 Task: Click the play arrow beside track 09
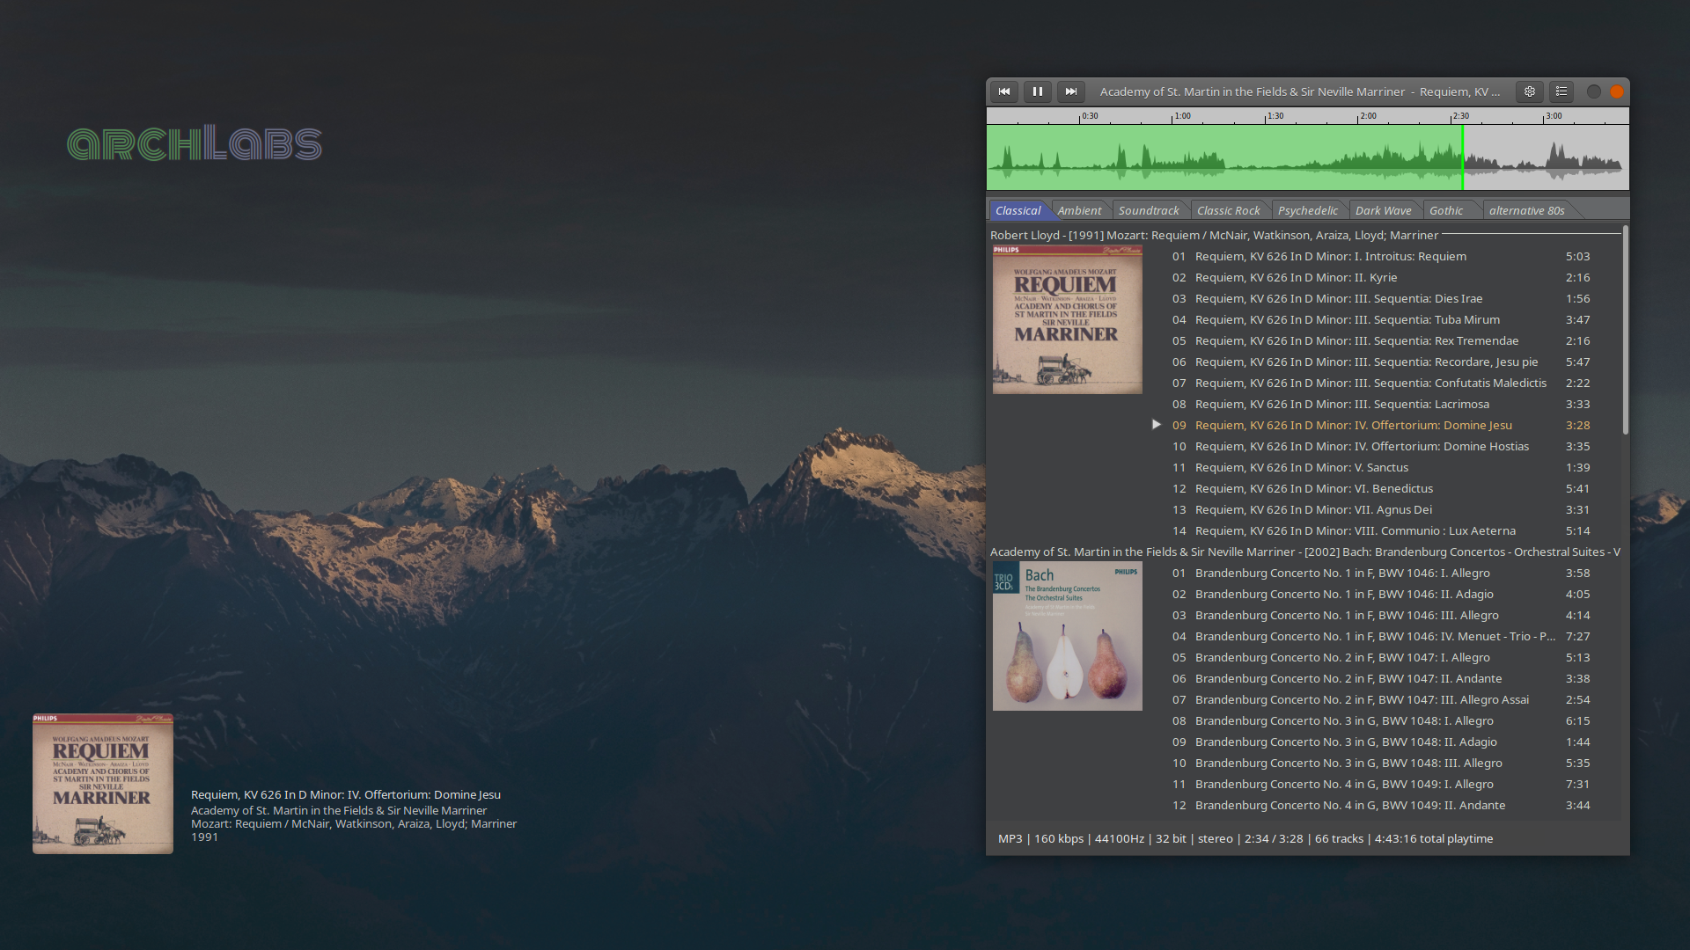[1157, 425]
